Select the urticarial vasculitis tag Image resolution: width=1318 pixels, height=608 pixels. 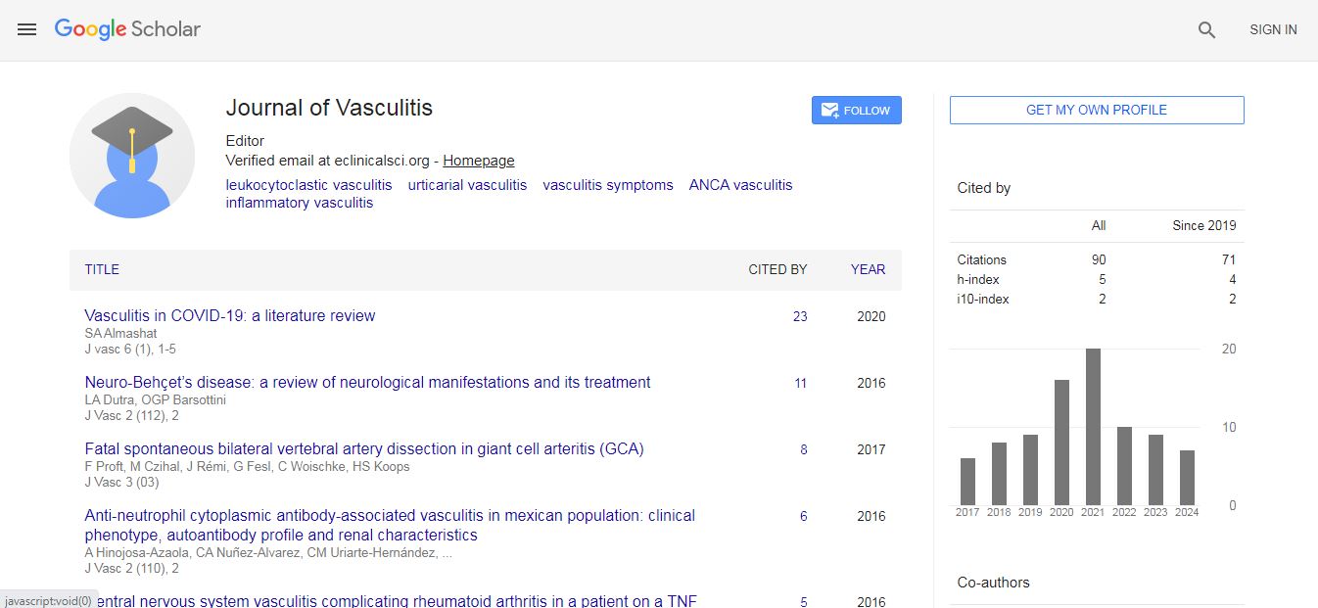point(467,185)
